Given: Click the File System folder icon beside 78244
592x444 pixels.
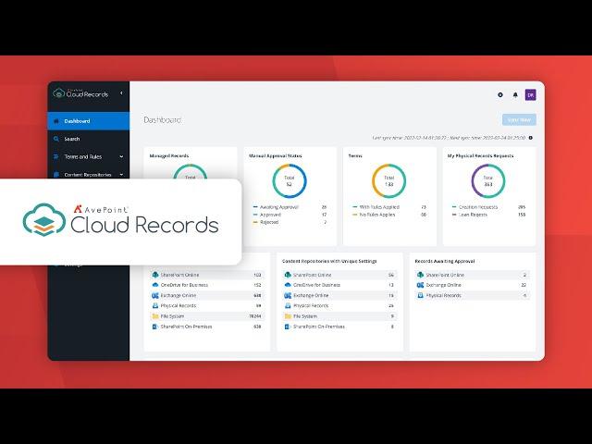Looking at the screenshot, I should pos(155,316).
